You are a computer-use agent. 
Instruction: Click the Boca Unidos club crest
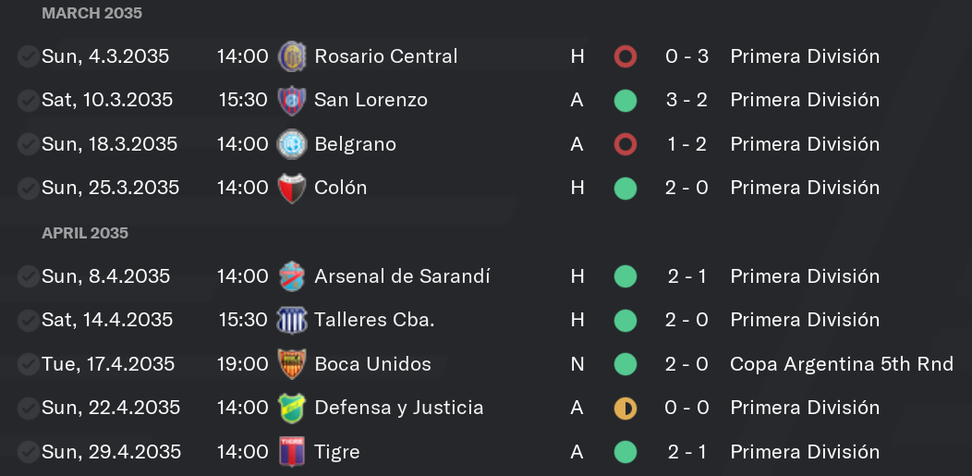291,364
